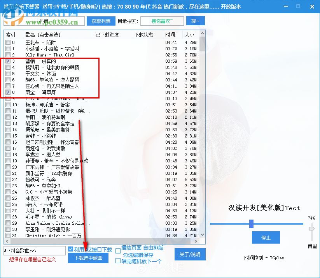This screenshot has width=320, height=278.
Task: Uncheck the 萧全 - 海草舞 song checkbox
Action: point(8,92)
